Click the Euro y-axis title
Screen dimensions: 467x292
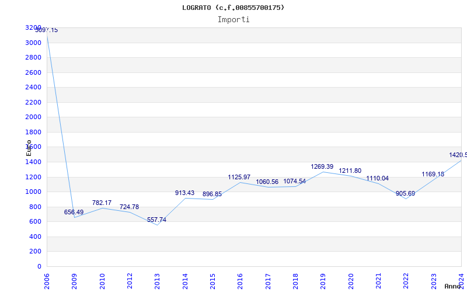click(29, 148)
